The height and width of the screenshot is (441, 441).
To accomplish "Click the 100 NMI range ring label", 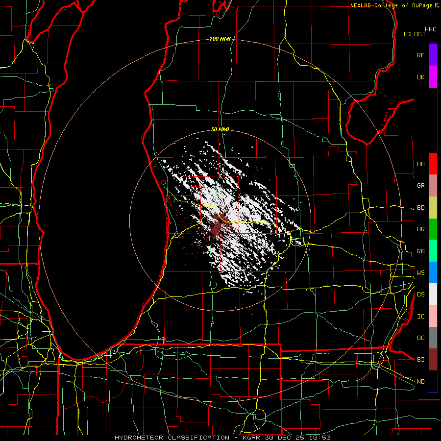I will pos(220,39).
